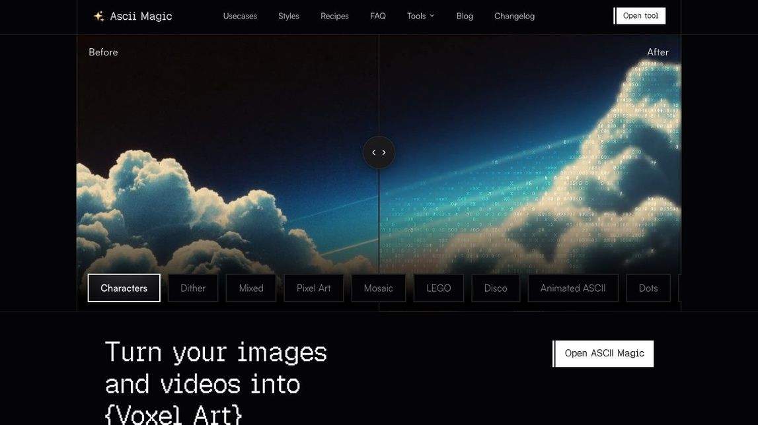Viewport: 758px width, 425px height.
Task: Select the Pixel Art style
Action: tap(313, 288)
